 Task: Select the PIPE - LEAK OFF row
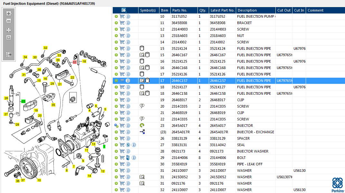point(250,164)
